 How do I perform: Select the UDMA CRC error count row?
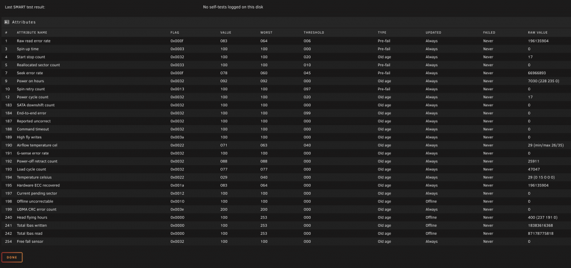click(285, 209)
